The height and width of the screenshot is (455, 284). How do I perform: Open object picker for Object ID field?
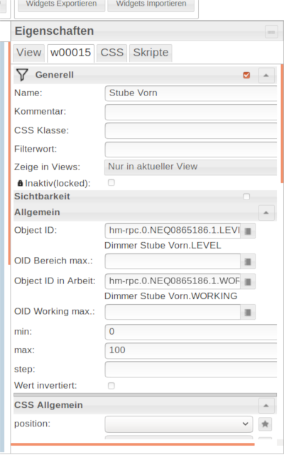coord(248,231)
